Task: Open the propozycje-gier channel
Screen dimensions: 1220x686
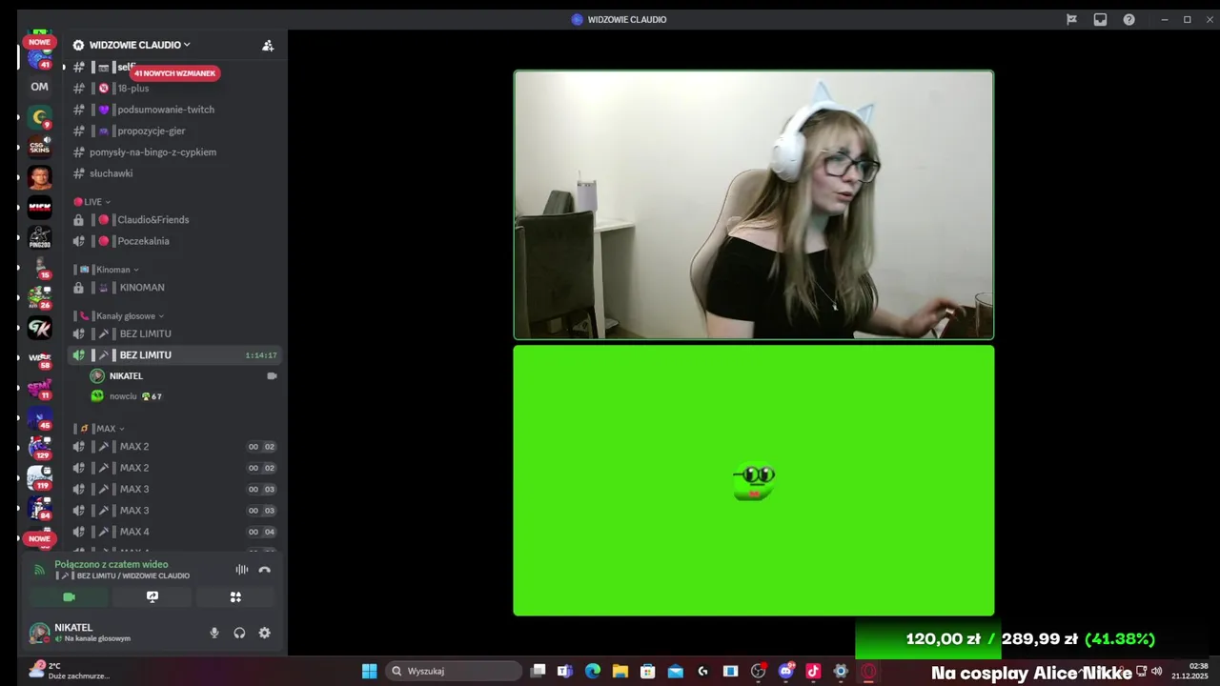Action: click(x=175, y=131)
